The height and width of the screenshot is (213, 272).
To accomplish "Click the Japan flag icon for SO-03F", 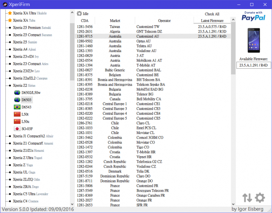I will tap(17, 129).
